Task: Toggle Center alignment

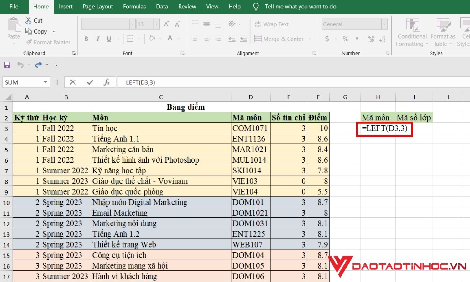Action: pos(206,39)
